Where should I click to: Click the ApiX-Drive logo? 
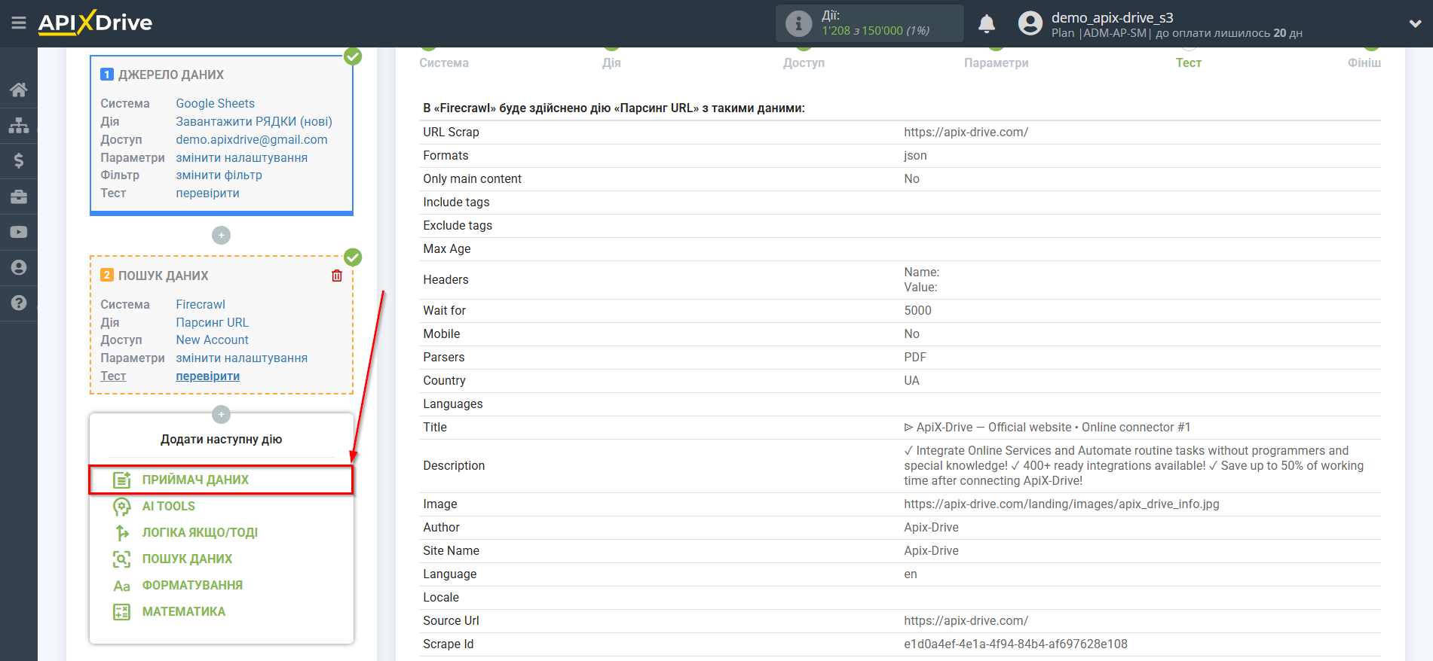[95, 23]
